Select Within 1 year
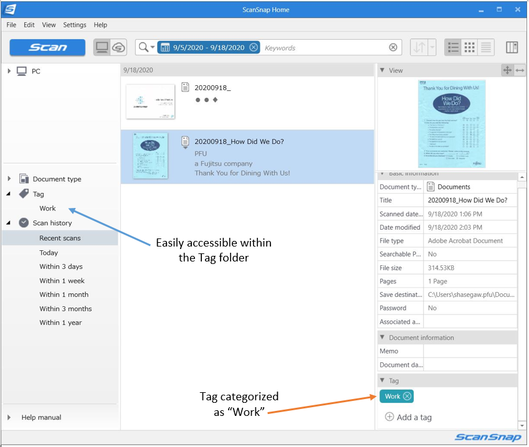This screenshot has height=447, width=529. [60, 322]
